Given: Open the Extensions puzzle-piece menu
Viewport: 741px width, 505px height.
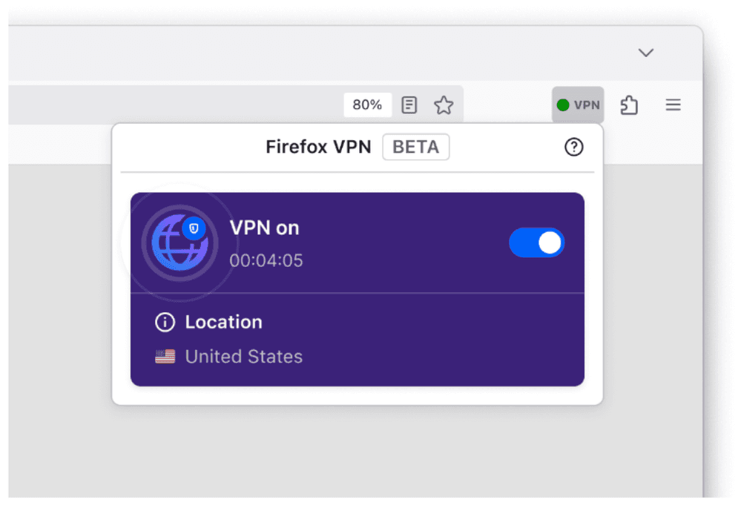Looking at the screenshot, I should click(629, 105).
